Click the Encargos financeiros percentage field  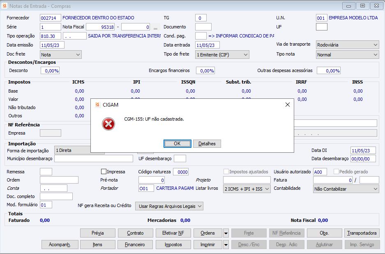tap(205, 70)
